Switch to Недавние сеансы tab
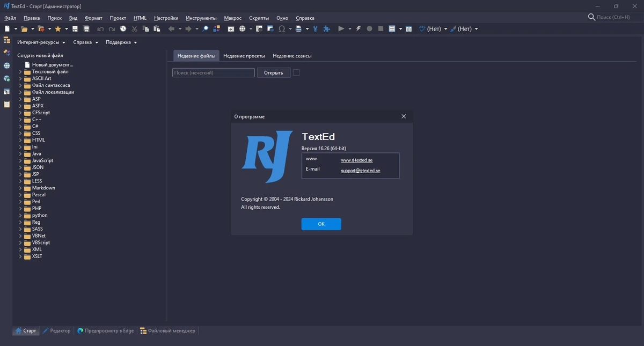This screenshot has width=644, height=346. 292,56
